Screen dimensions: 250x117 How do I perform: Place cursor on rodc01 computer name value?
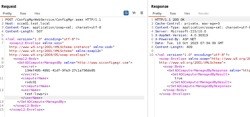click(x=31, y=82)
